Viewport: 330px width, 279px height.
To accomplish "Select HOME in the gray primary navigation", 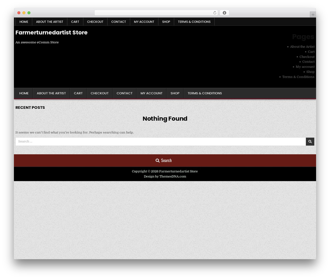I will click(x=24, y=93).
